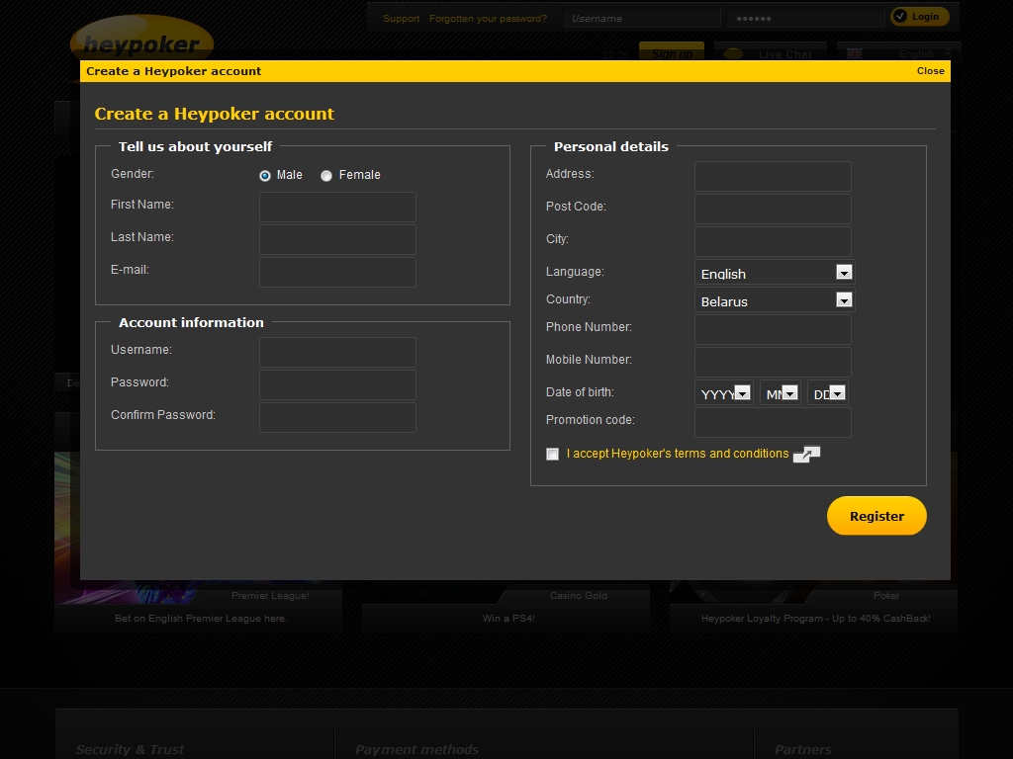Screen dimensions: 1013x759
Task: Open the birth month MM dropdown
Action: (789, 392)
